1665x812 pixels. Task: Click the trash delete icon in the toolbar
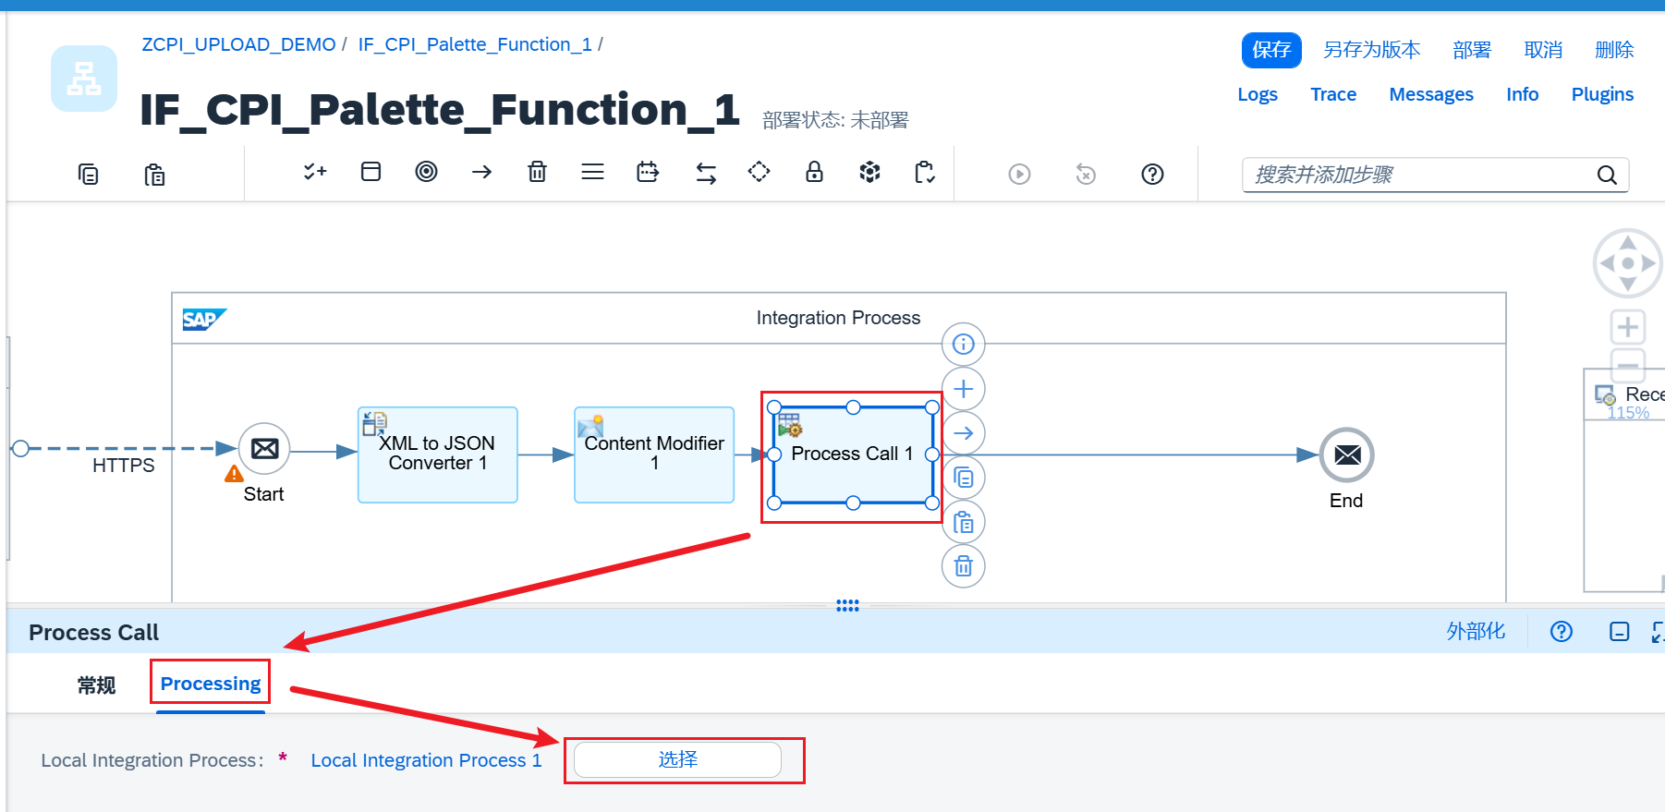[537, 172]
